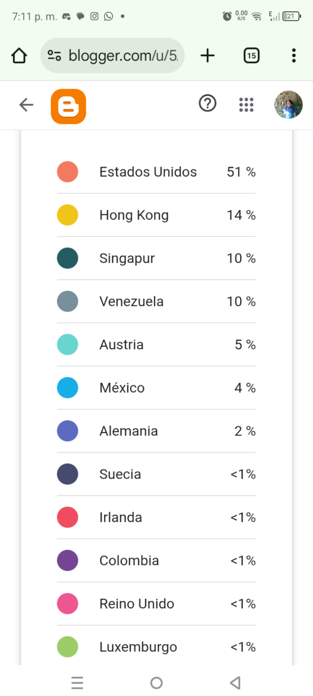Select the Alemania 2 % entry
Viewport: 313px width, 696px height.
pyautogui.click(x=156, y=431)
